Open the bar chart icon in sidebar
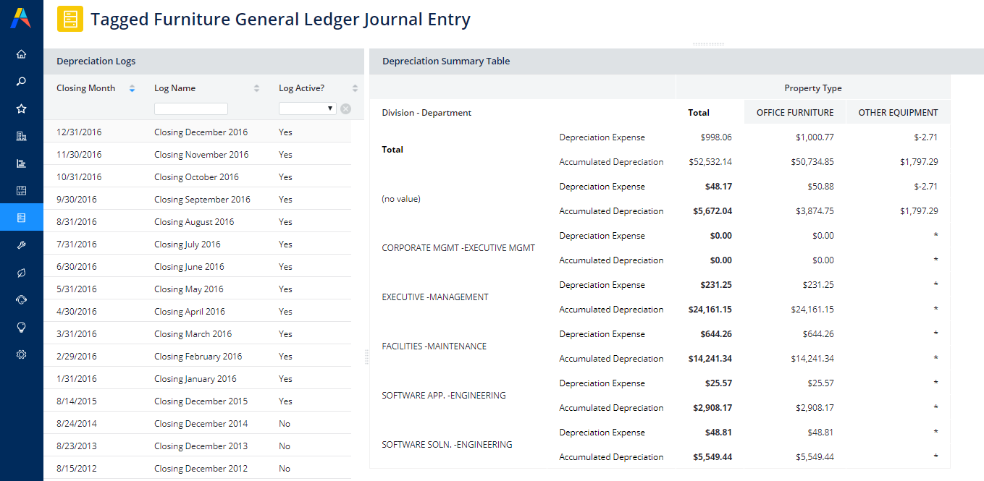The width and height of the screenshot is (984, 481). (21, 163)
